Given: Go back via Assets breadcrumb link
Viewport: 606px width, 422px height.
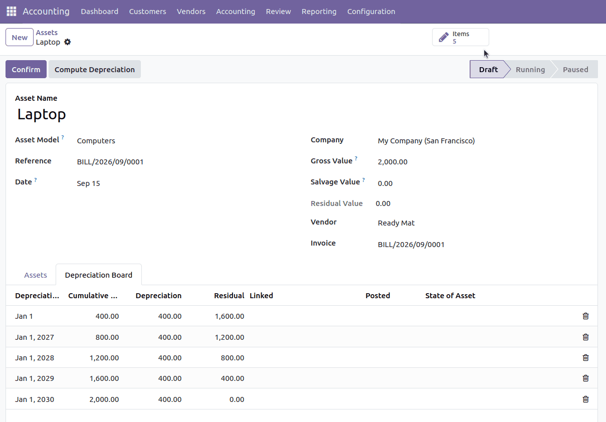Looking at the screenshot, I should pos(47,33).
